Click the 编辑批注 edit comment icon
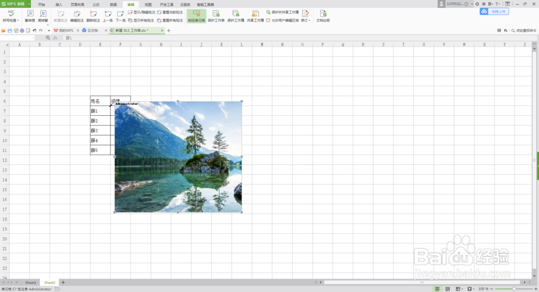 coord(77,16)
